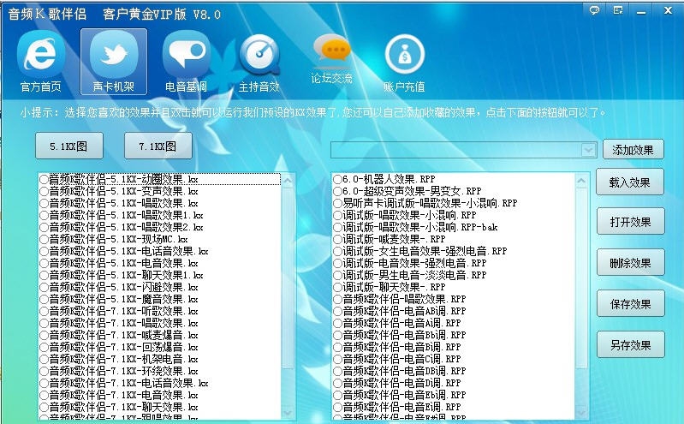Viewport: 684px width, 424px height.
Task: Open the effect dropdown arrow beside 添加效果
Action: point(588,150)
